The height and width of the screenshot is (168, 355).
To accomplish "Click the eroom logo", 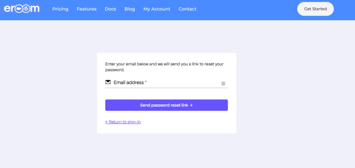I will [x=21, y=9].
